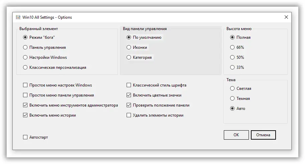Choose Панель управления option

pos(25,47)
